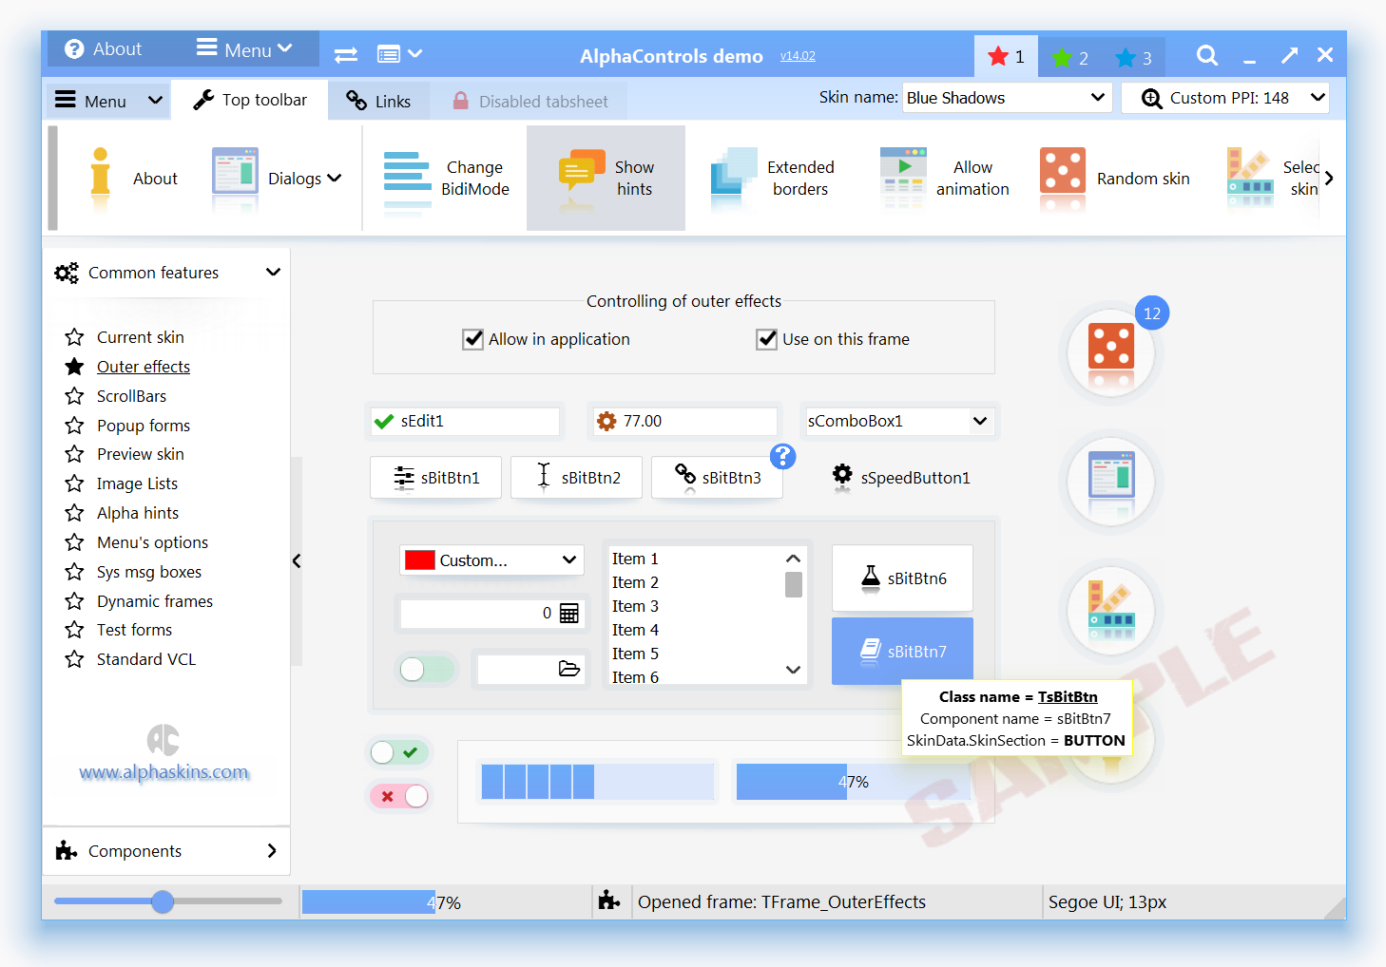Click the list box scroll down arrow
The height and width of the screenshot is (967, 1386).
click(x=794, y=670)
